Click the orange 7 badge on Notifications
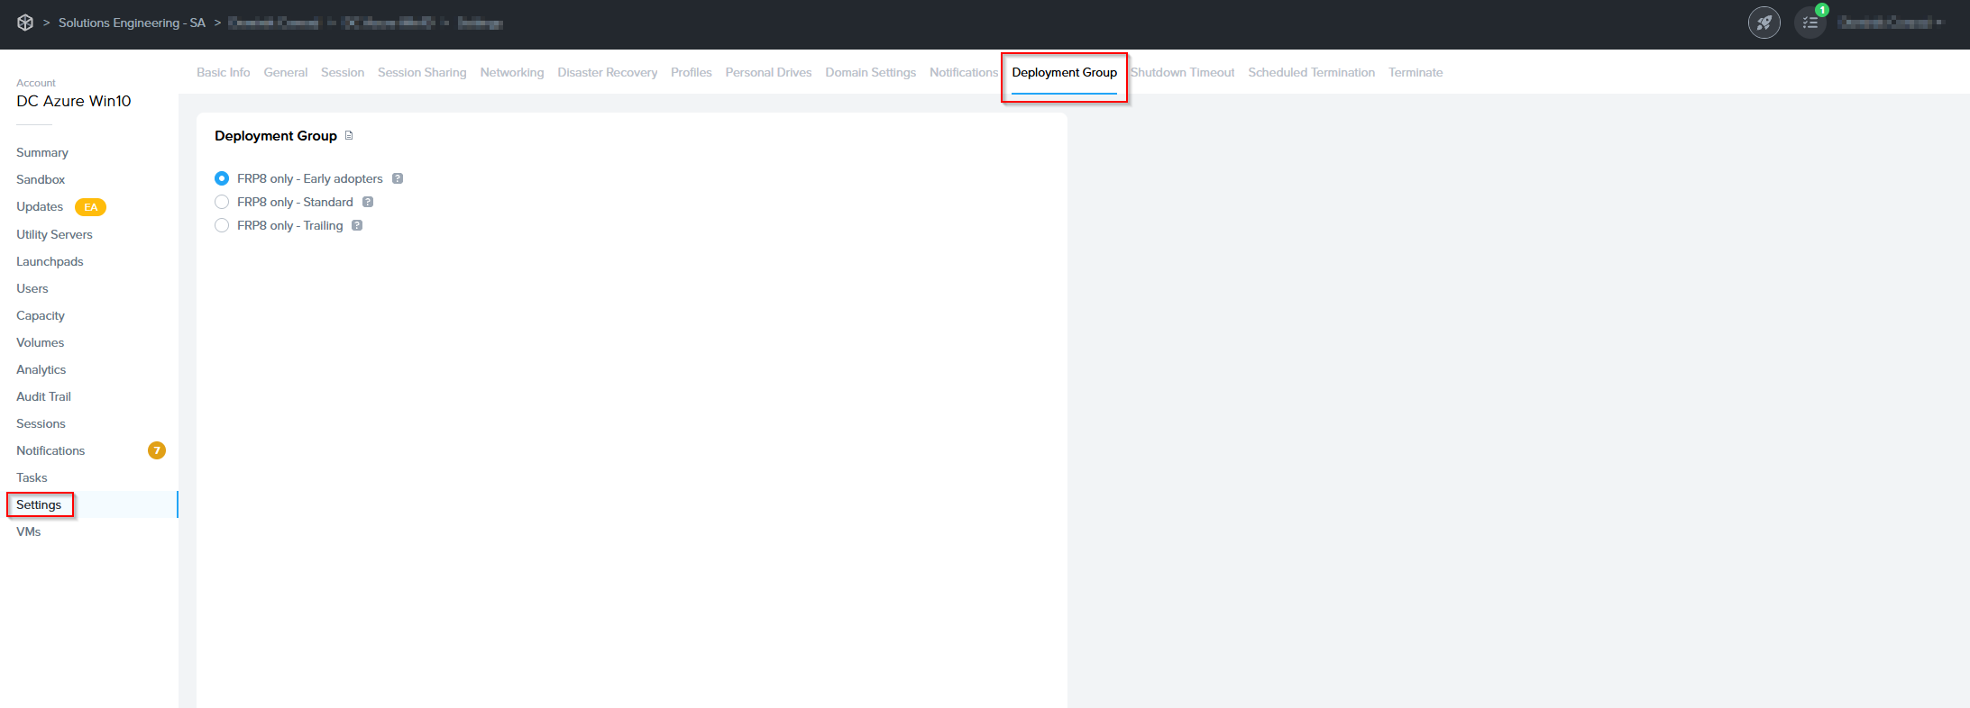 (x=157, y=450)
